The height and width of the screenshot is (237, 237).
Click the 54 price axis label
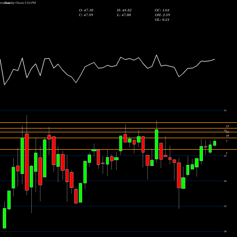(225, 110)
